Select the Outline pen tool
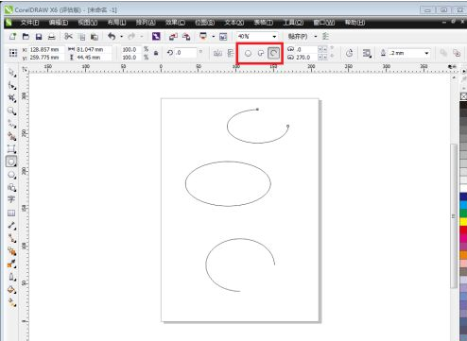Screen dimensions: 467x341 click(12, 277)
